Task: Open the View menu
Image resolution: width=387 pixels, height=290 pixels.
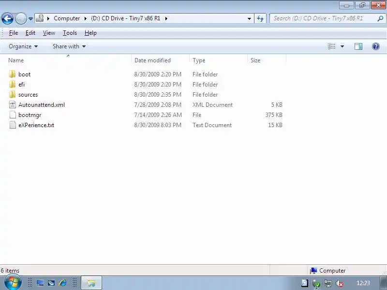Action: pos(49,33)
